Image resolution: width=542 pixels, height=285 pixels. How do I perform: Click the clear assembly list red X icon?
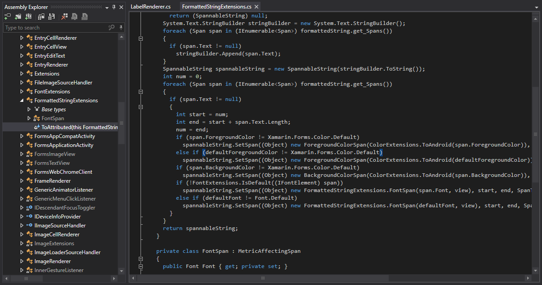pos(64,17)
